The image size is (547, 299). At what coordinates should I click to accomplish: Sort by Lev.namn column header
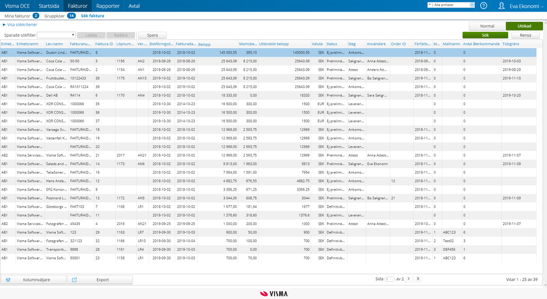[55, 44]
